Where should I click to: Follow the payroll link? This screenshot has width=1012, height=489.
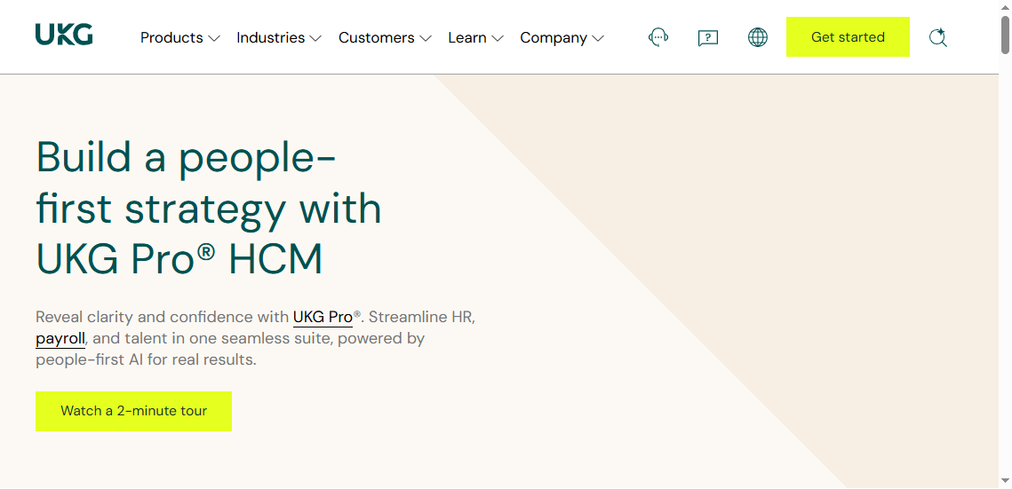click(x=60, y=338)
